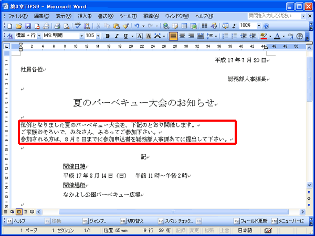Click the phonetic guide abc icon
Screen dimensions: 315x236
(x=290, y=36)
